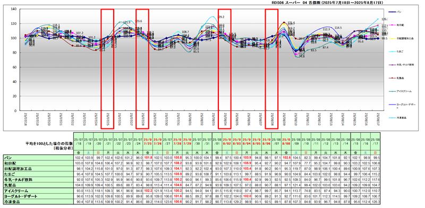Click the red 25/08/04 column header in the table

point(246,141)
